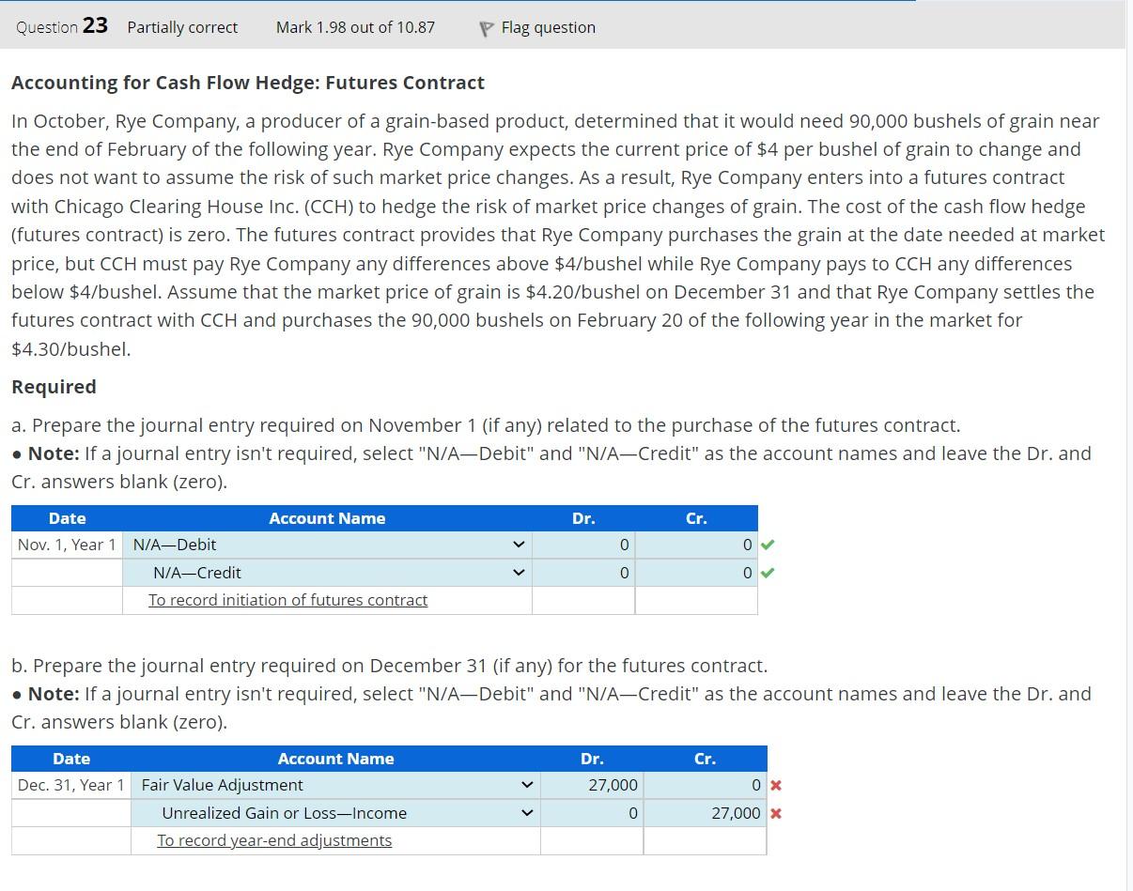Select the Cr. field in the Nov. 1 row
Image resolution: width=1133 pixels, height=891 pixels.
tap(697, 545)
